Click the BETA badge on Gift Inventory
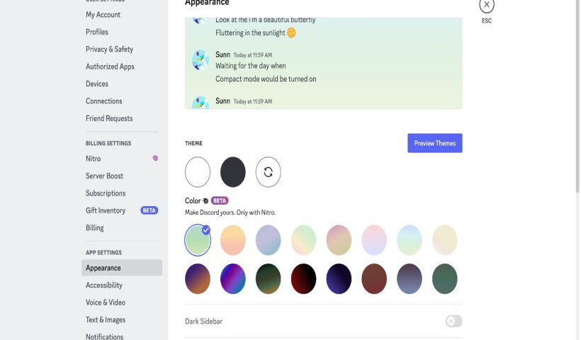The width and height of the screenshot is (581, 340). coord(150,210)
